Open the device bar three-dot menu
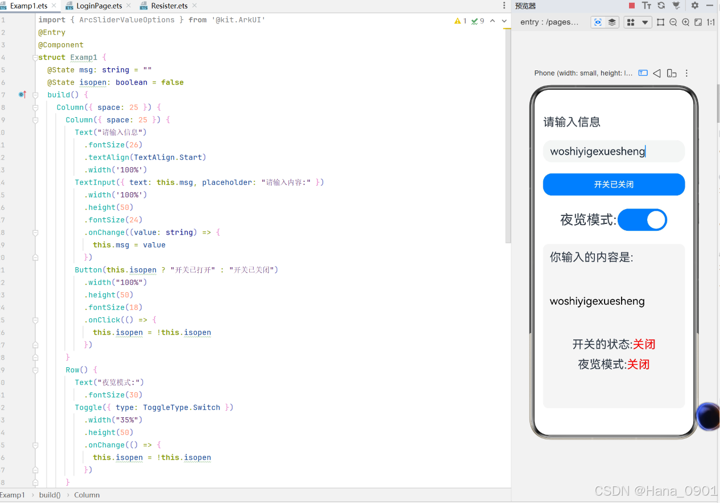 click(x=686, y=73)
